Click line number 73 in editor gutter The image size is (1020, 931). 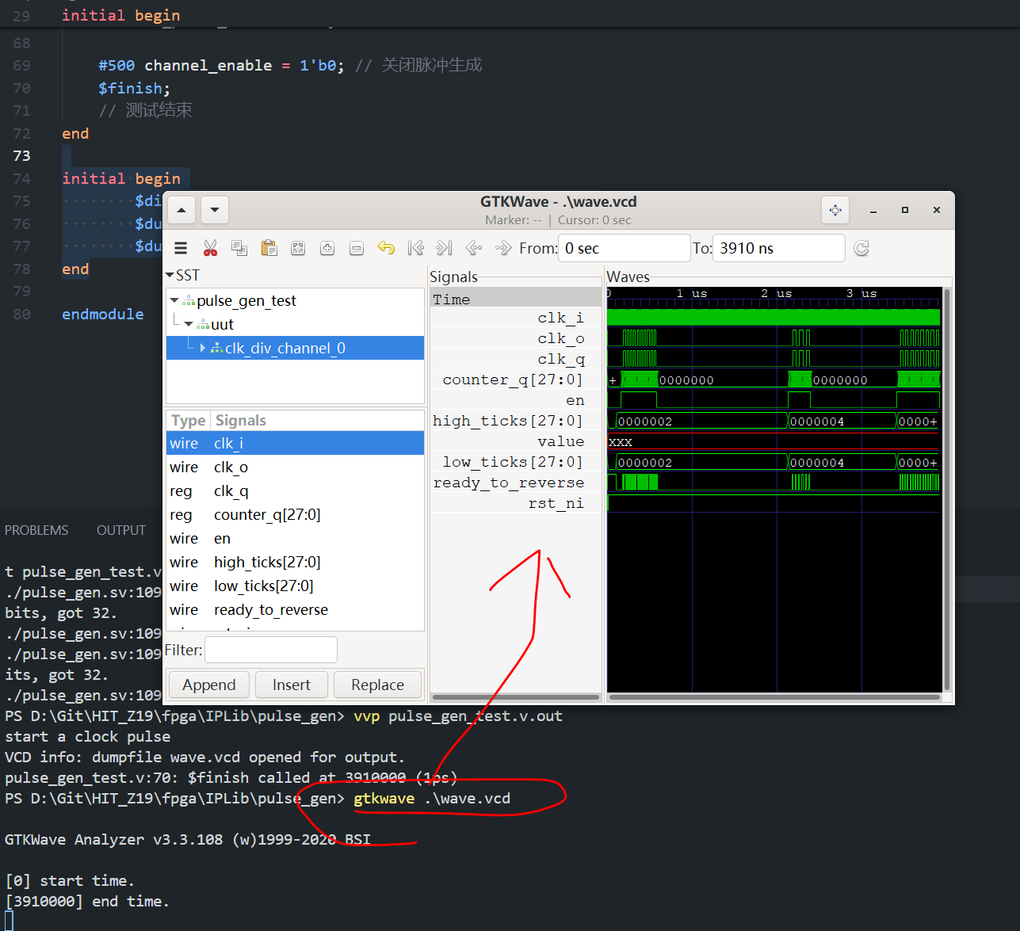21,155
